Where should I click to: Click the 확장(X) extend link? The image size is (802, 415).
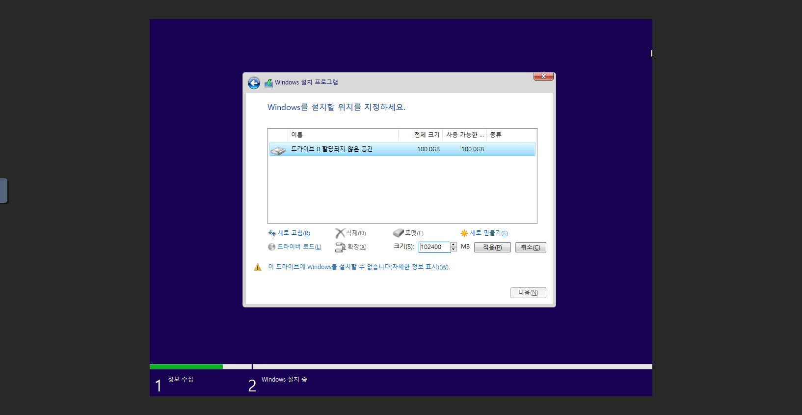tap(357, 247)
